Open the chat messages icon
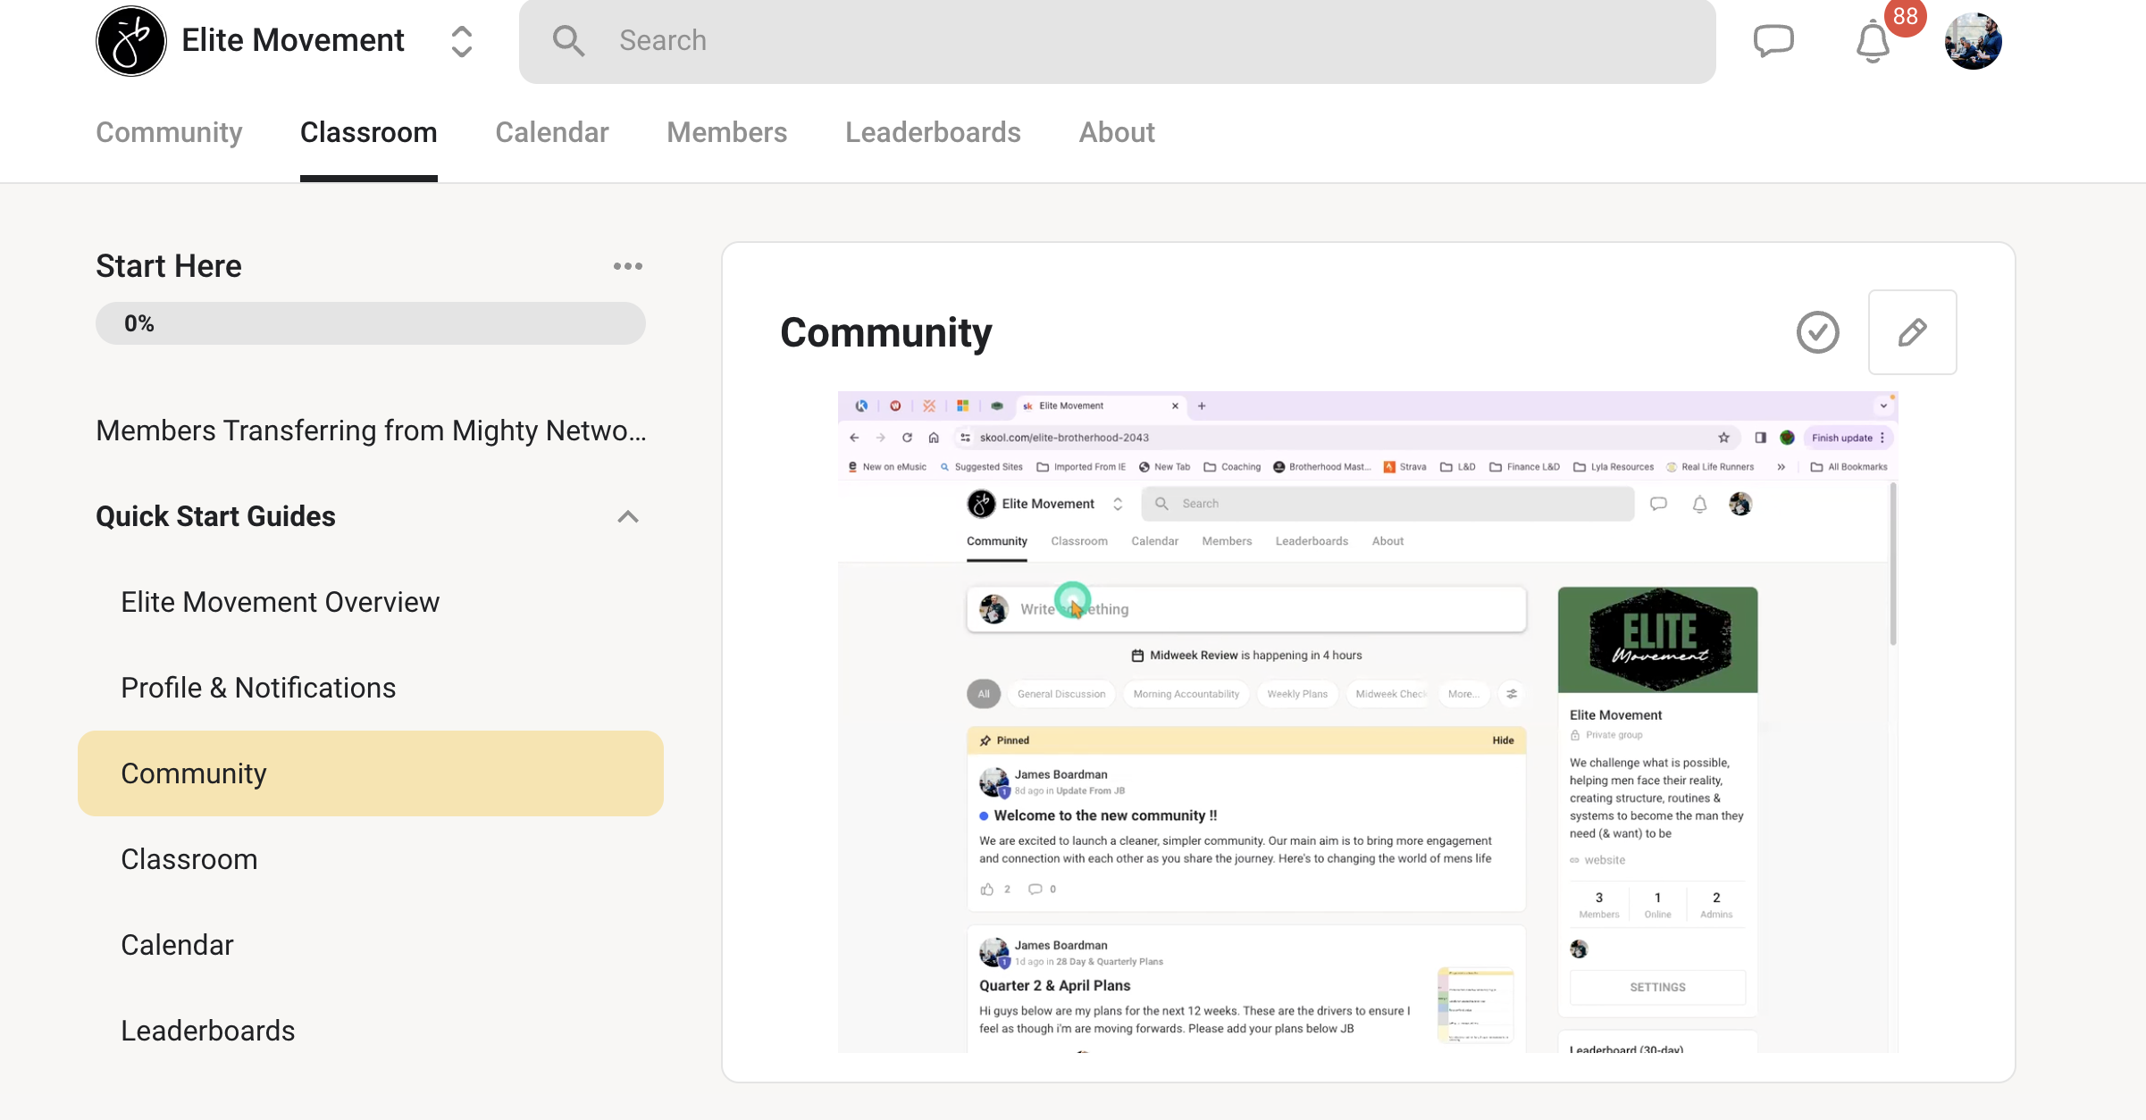 tap(1773, 41)
